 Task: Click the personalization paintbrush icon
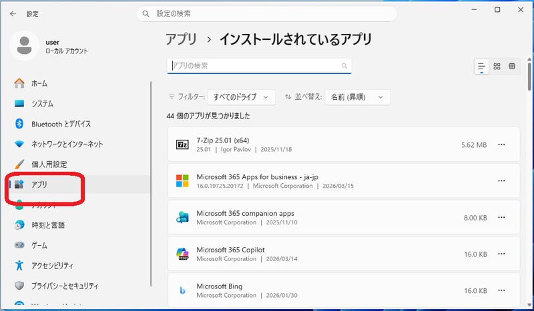pos(19,164)
